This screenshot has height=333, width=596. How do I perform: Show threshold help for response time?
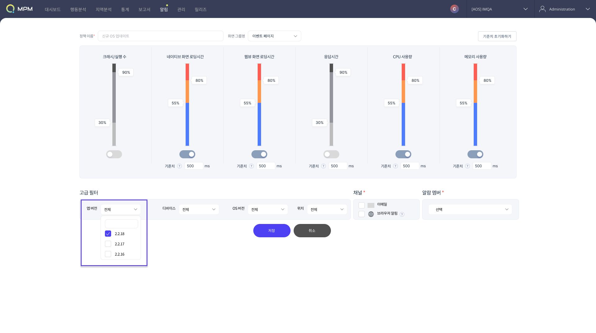coord(323,166)
